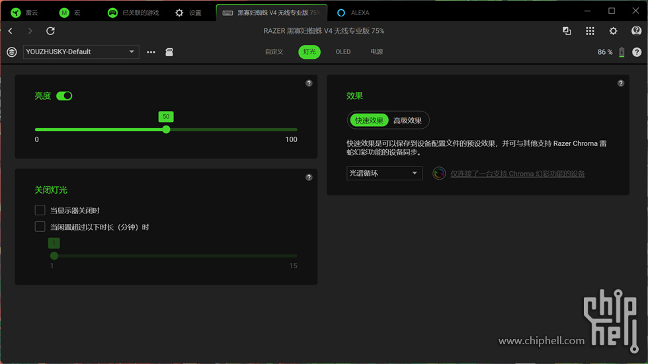Click the refresh icon
This screenshot has width=648, height=364.
[50, 31]
